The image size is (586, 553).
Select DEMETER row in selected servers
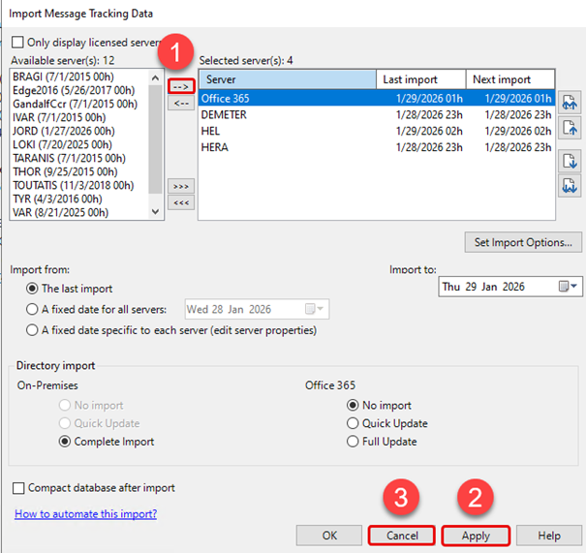coord(377,114)
